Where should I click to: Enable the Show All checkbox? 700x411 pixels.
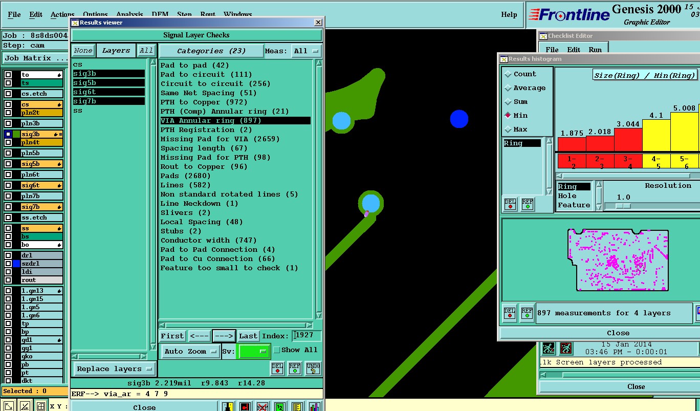[277, 350]
